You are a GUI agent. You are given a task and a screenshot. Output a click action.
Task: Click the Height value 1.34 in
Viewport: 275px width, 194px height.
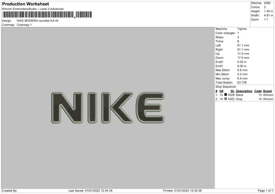point(269,11)
